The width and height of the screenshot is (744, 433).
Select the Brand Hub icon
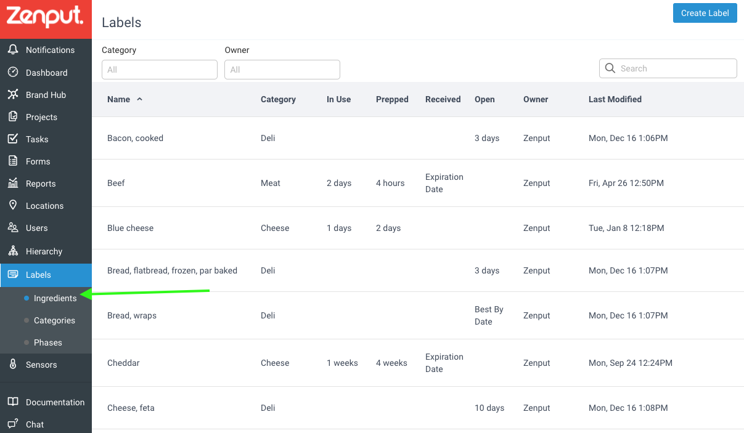(x=13, y=94)
